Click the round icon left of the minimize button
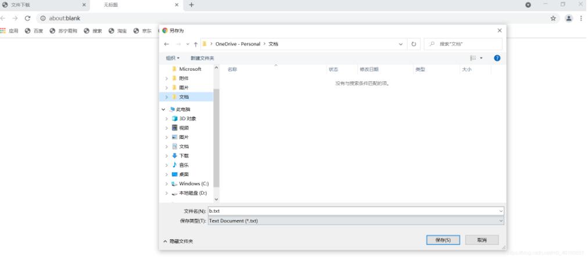Screen dimensions: 588x259 click(528, 5)
